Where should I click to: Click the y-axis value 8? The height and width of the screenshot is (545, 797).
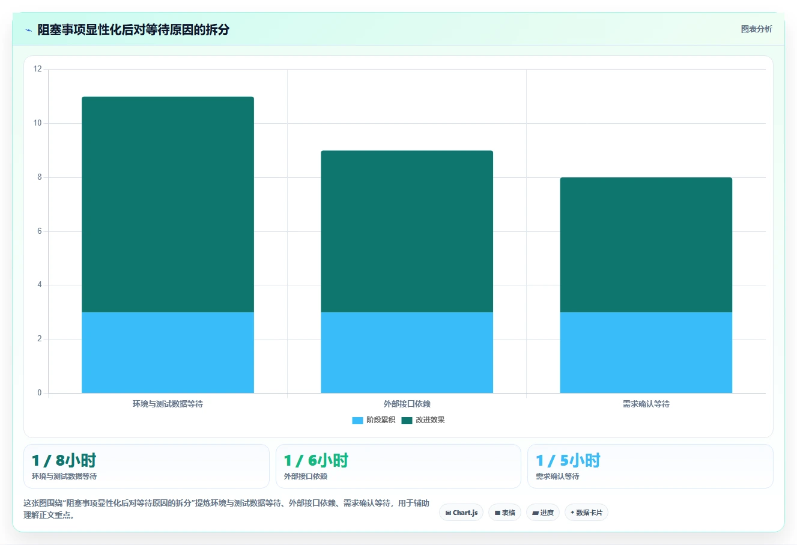tap(40, 177)
